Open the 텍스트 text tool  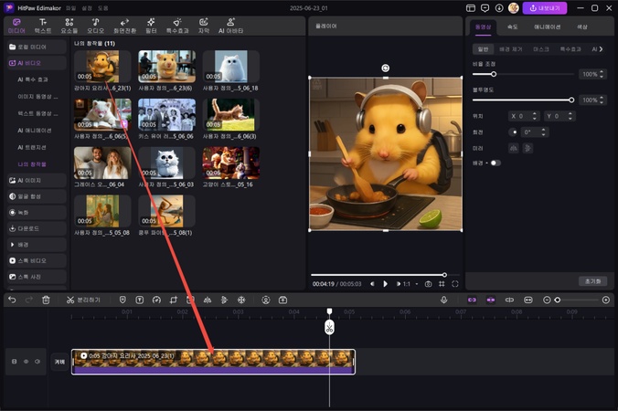point(43,26)
